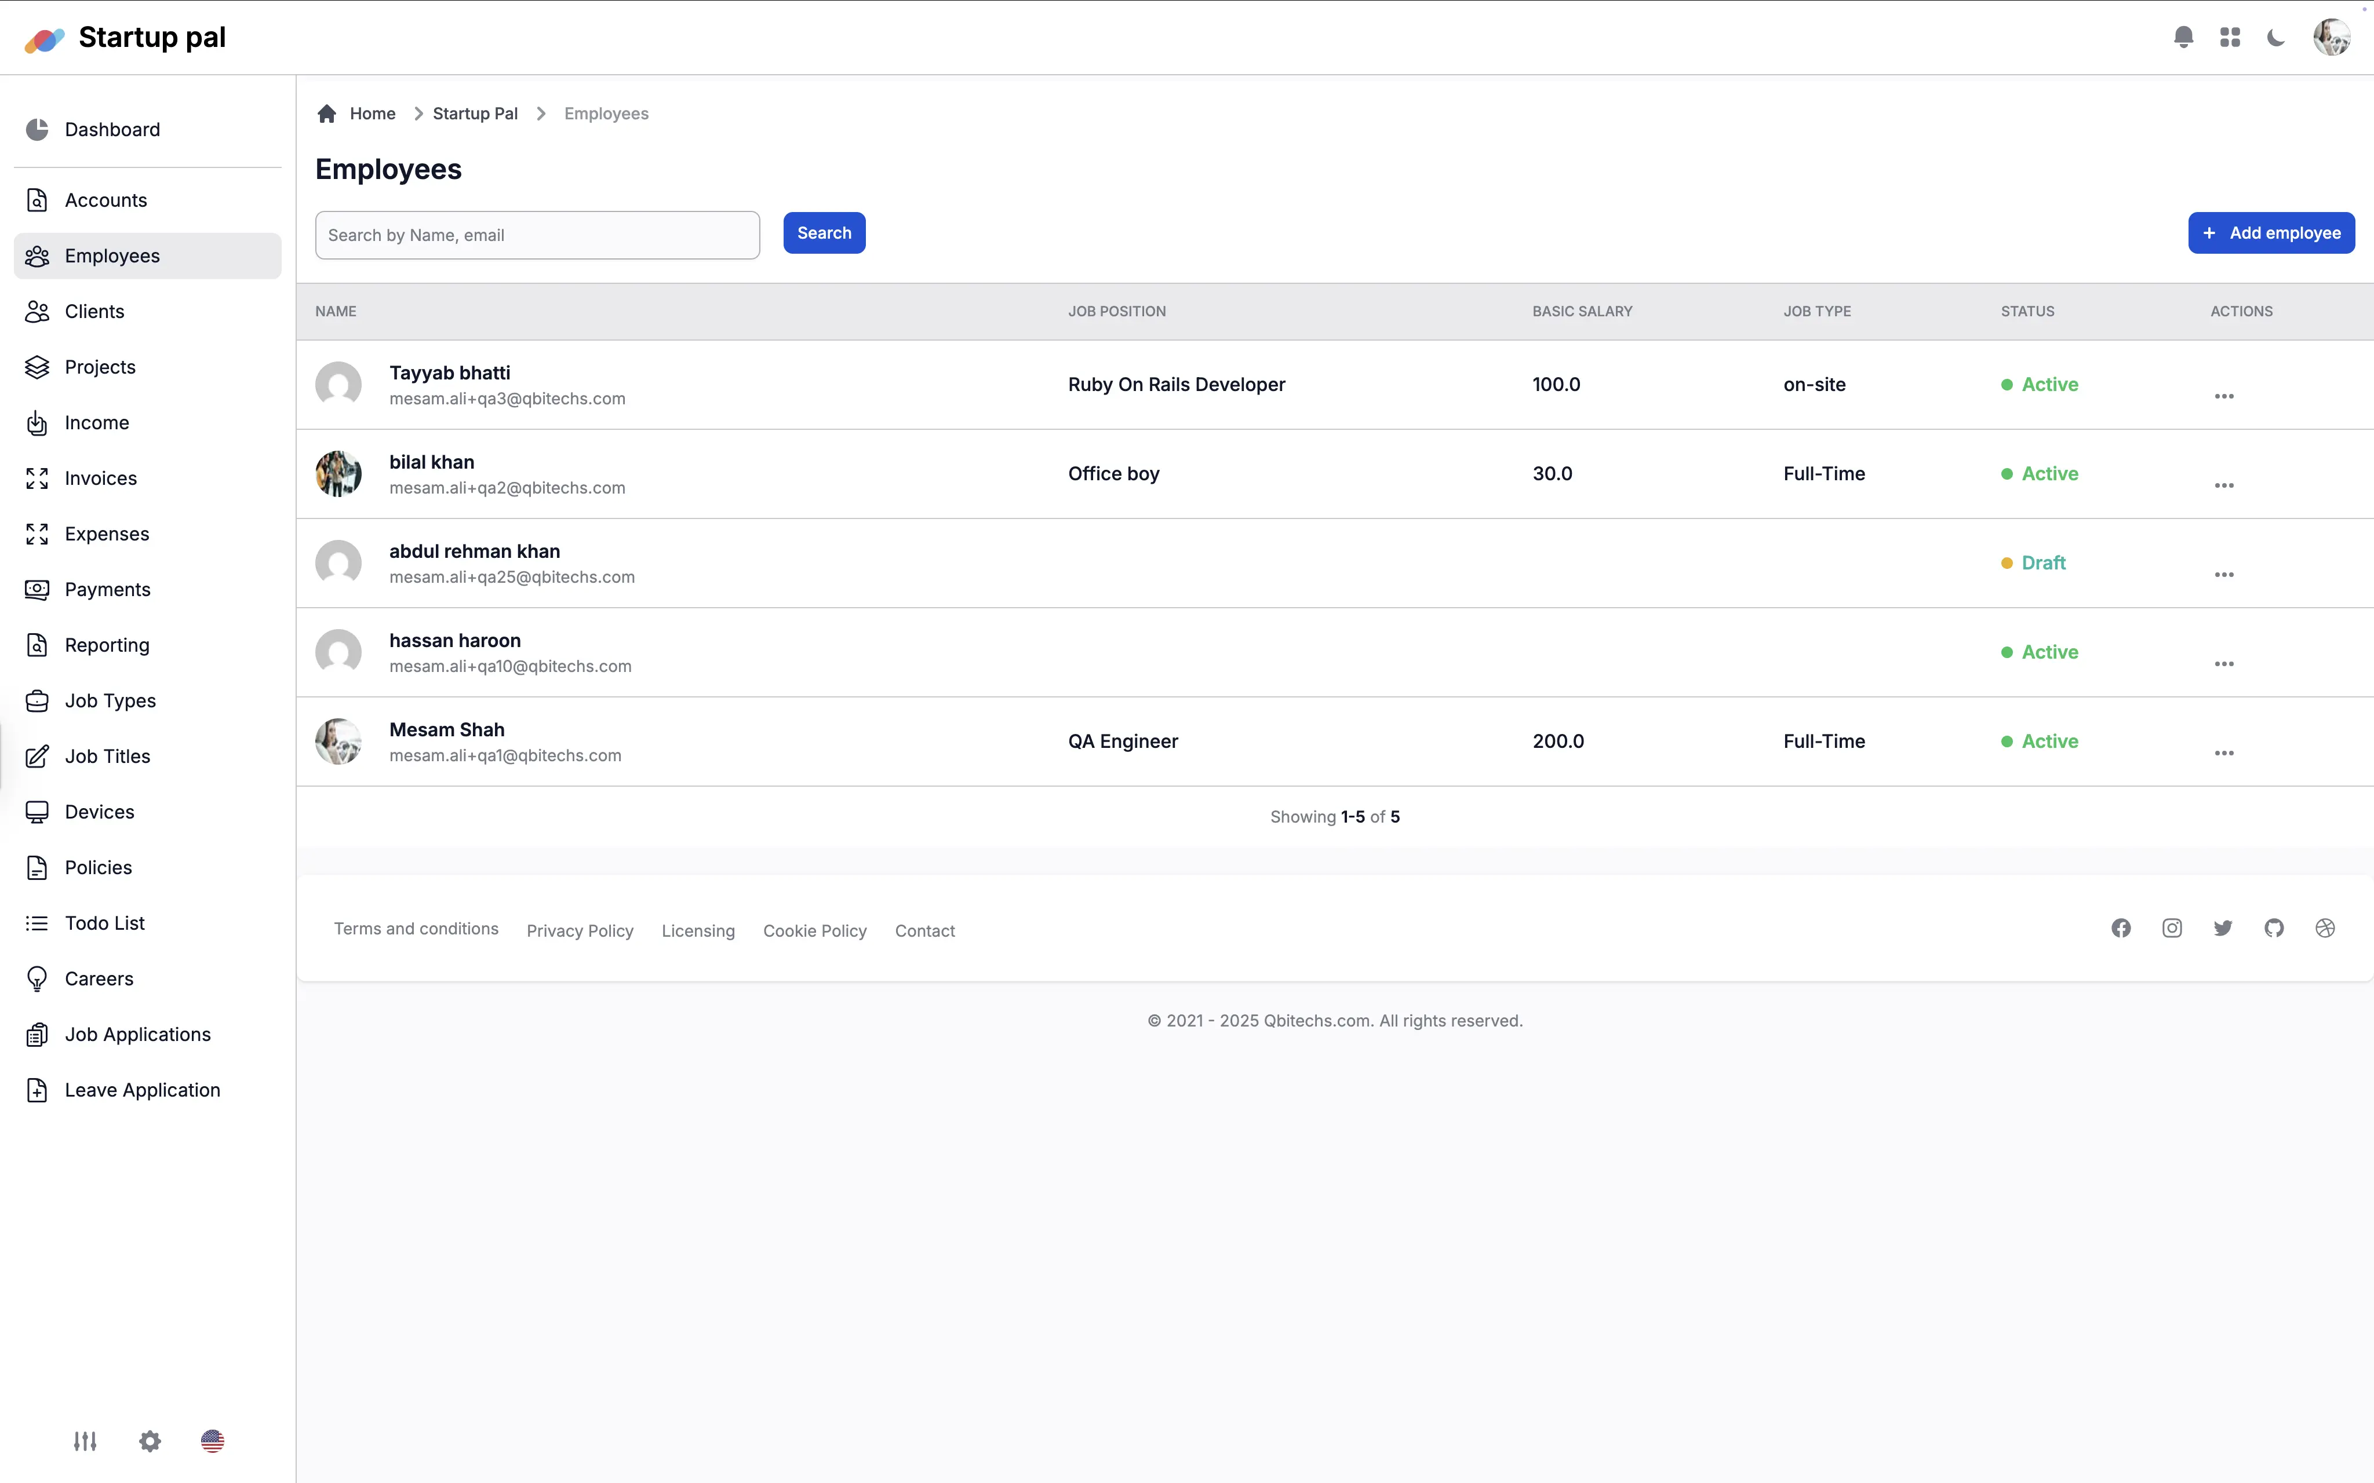The height and width of the screenshot is (1483, 2374).
Task: Open Contact footer link
Action: coord(924,931)
